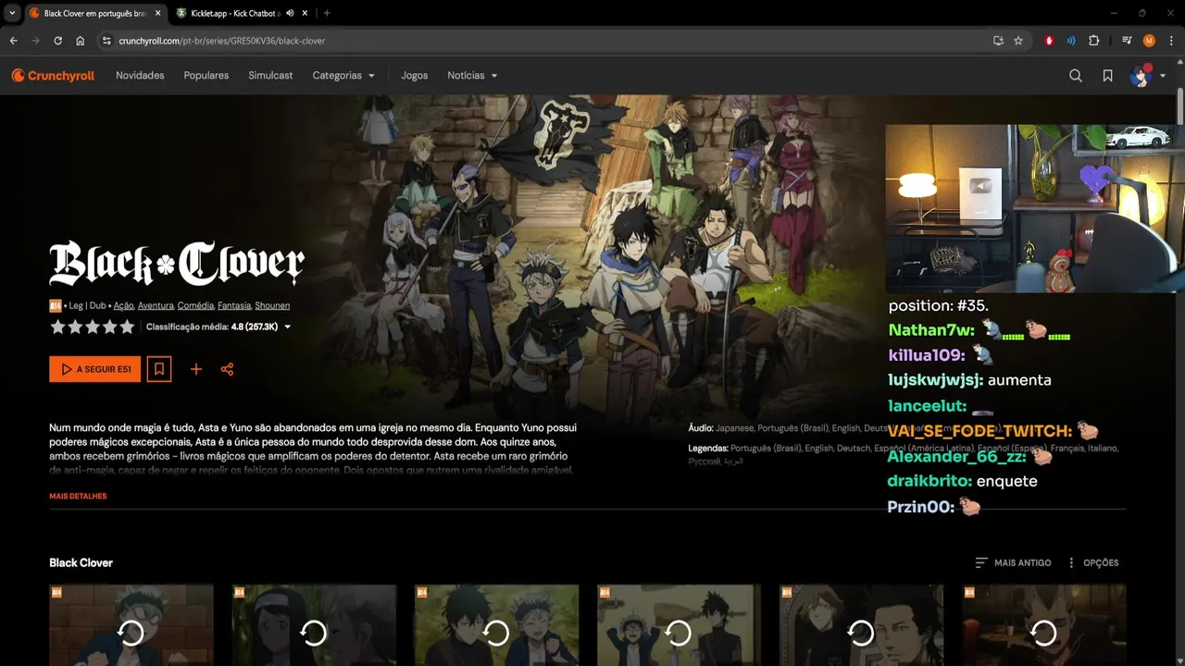1185x666 pixels.
Task: Open the first episode thumbnail
Action: 131,625
